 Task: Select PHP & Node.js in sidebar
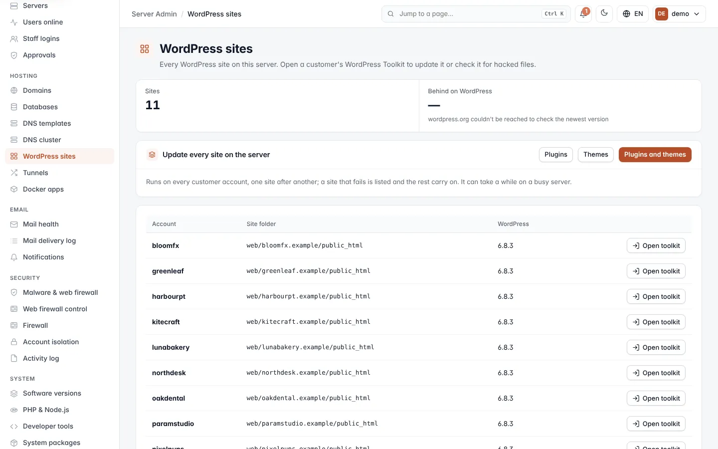point(60,410)
